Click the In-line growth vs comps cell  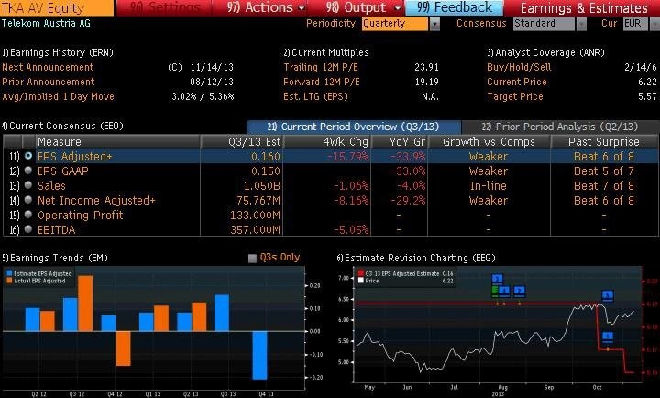click(489, 186)
